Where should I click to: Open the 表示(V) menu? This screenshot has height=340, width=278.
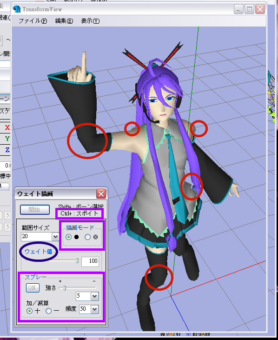90,21
